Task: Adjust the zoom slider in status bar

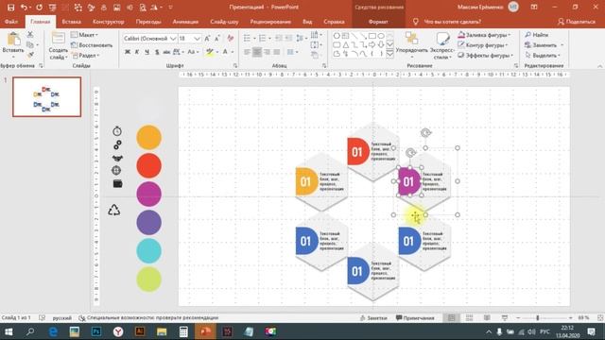Action: click(537, 317)
